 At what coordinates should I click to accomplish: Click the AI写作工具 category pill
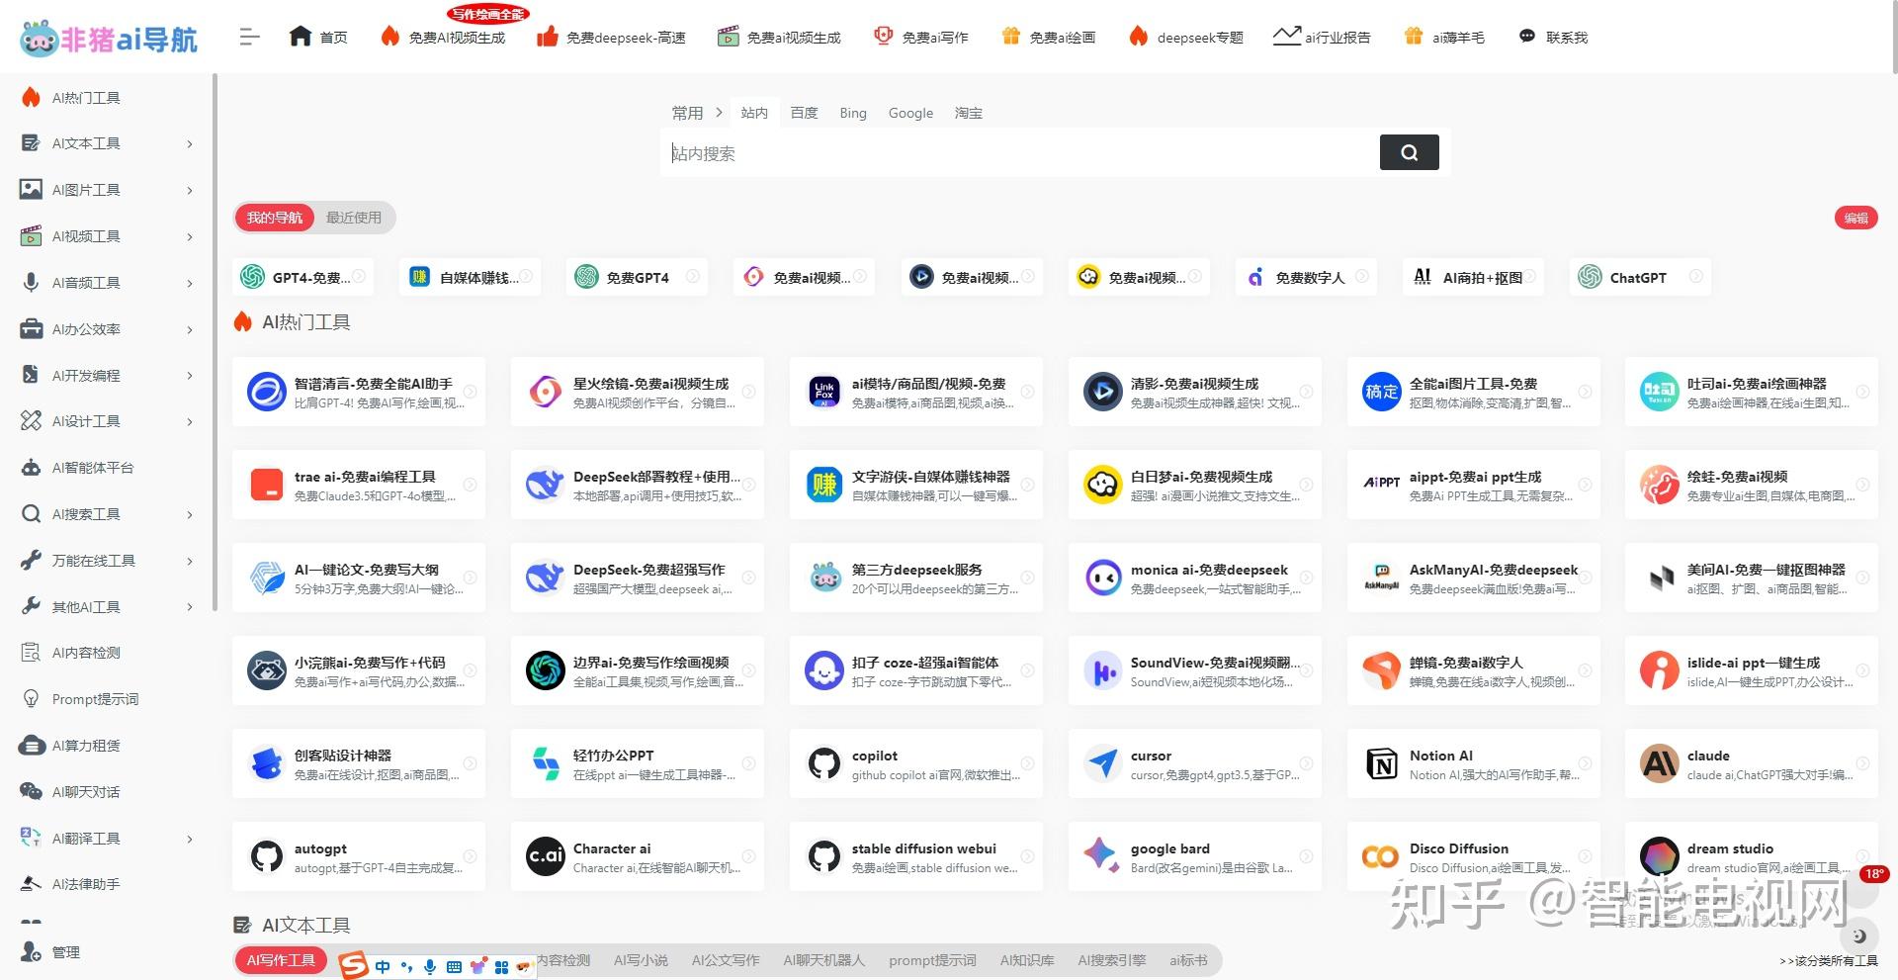(281, 960)
